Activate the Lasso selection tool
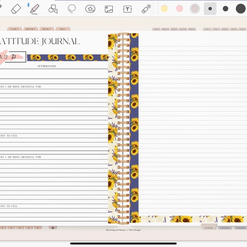Image resolution: width=247 pixels, height=247 pixels. pos(72,9)
